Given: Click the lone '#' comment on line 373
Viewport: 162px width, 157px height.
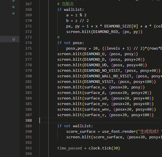Looking at the screenshot, I should pos(59,37).
